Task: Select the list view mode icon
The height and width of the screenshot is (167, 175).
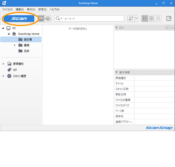Action: coord(145,19)
